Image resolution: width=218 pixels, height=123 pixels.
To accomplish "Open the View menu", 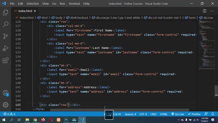I will tap(45, 4).
